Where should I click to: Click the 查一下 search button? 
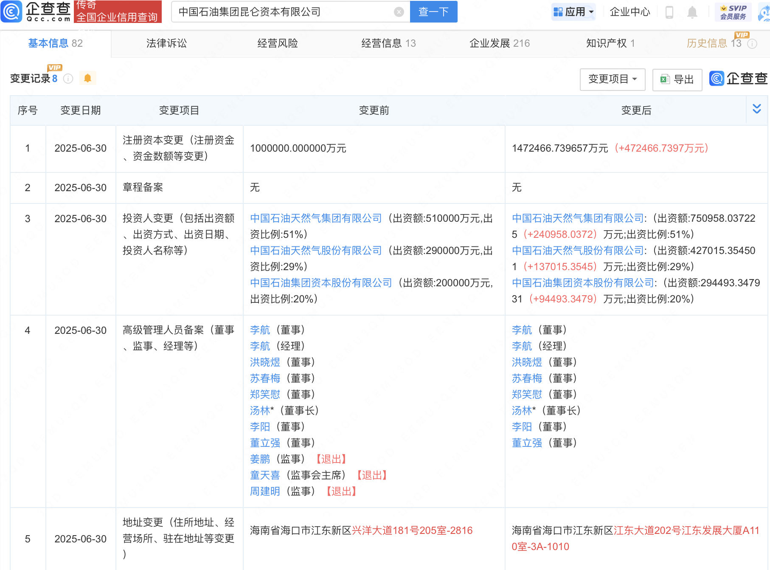click(433, 12)
